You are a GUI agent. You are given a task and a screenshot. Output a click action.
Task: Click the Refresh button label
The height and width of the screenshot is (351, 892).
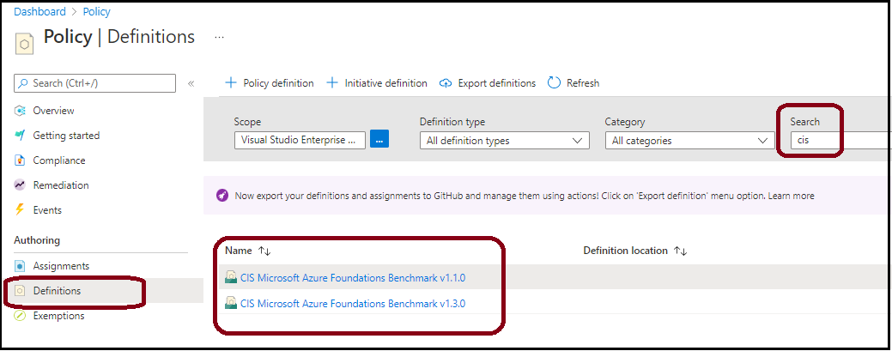[583, 83]
